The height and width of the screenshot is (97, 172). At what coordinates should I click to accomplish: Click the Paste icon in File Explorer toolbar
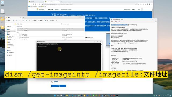pyautogui.click(x=20, y=20)
